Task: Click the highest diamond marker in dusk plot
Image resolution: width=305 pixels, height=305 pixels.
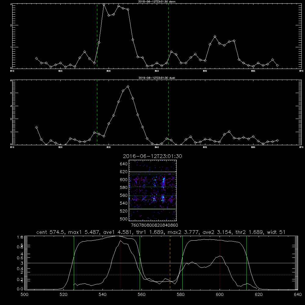Action: click(x=128, y=86)
